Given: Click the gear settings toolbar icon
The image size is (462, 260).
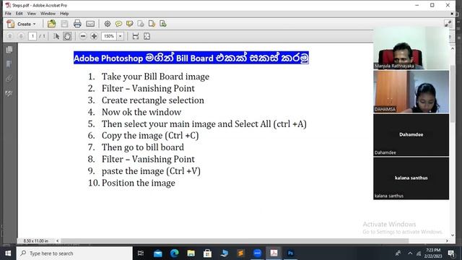Looking at the screenshot, I should [x=108, y=24].
